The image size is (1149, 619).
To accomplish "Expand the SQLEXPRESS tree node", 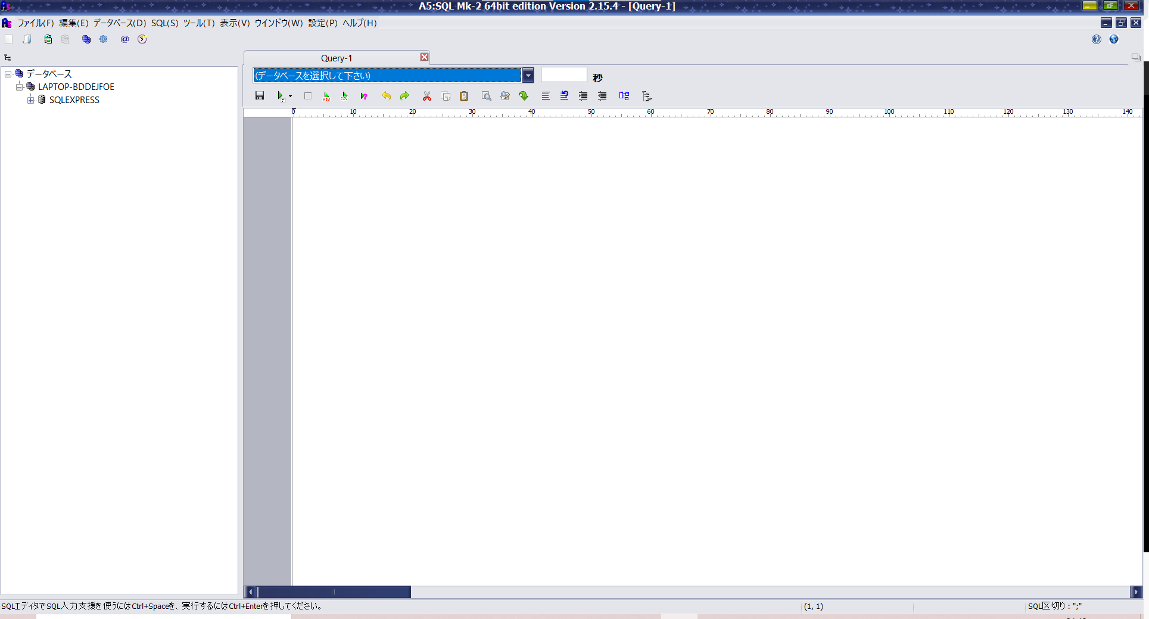I will point(30,100).
